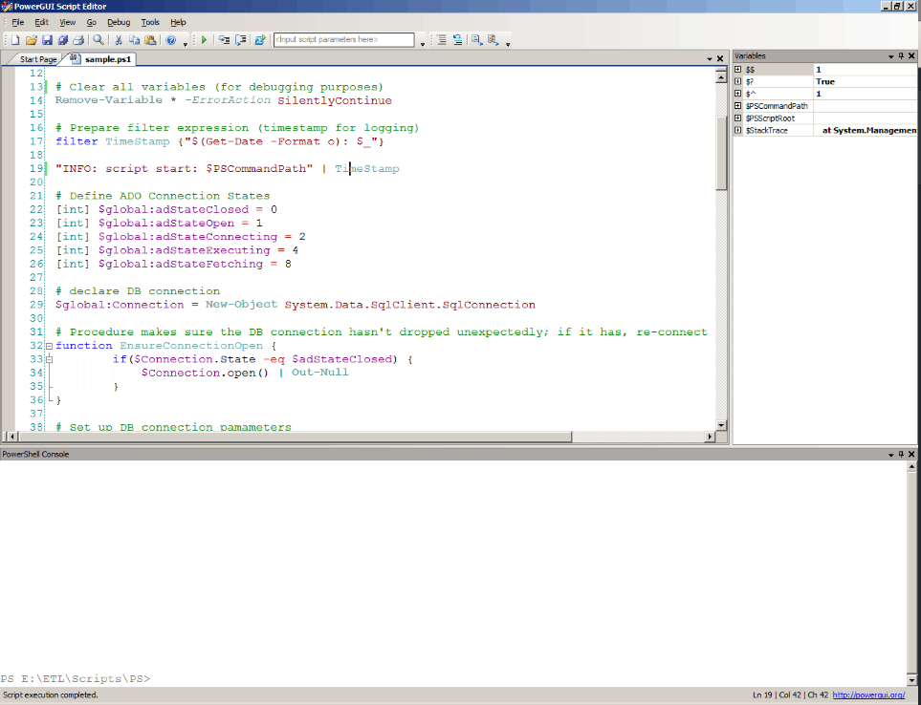Click the blue Help question mark icon

[171, 40]
